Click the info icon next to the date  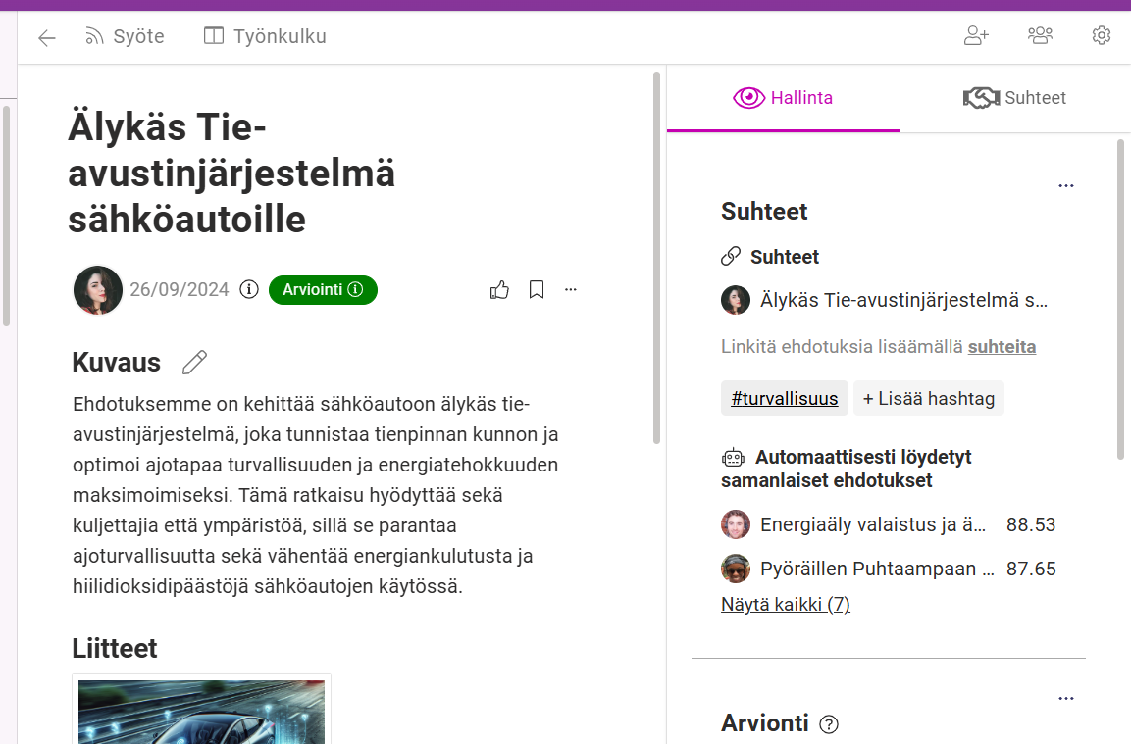pyautogui.click(x=249, y=289)
